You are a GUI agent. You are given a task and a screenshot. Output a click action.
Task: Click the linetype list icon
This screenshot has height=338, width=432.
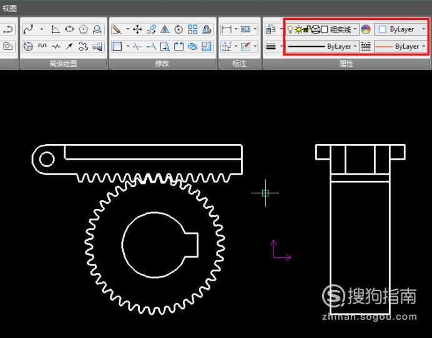pyautogui.click(x=366, y=46)
